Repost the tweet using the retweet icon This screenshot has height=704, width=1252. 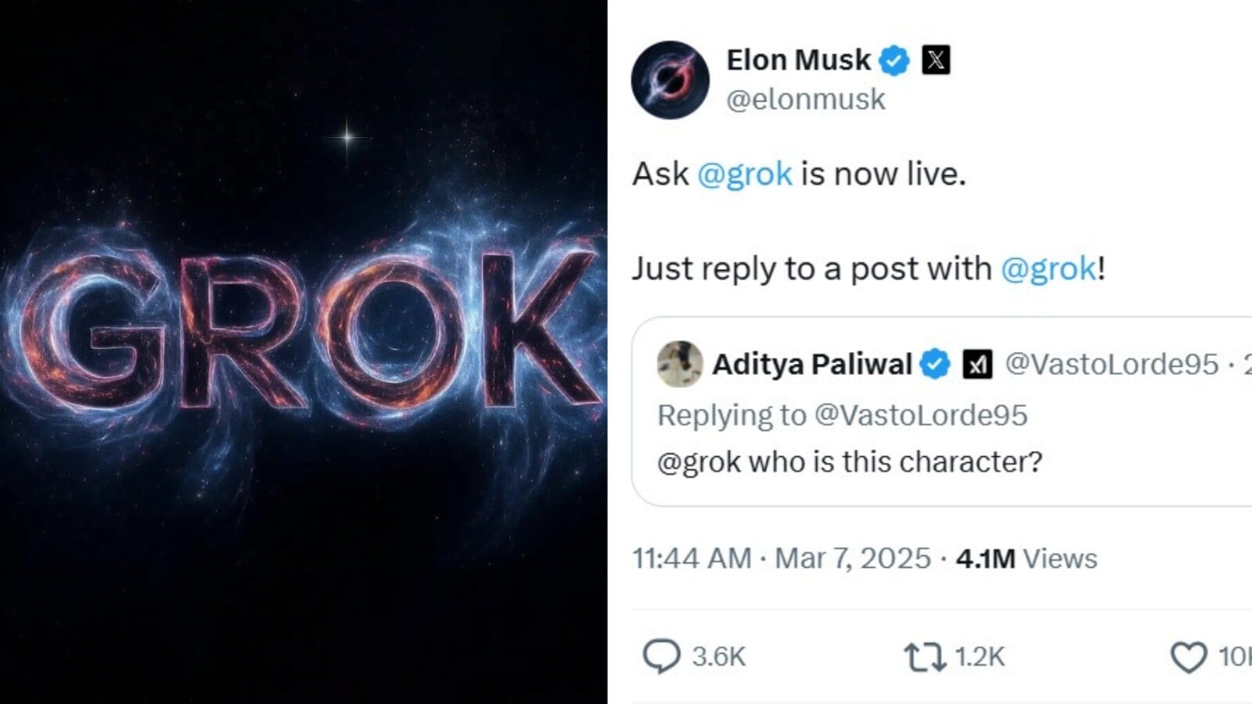tap(924, 657)
